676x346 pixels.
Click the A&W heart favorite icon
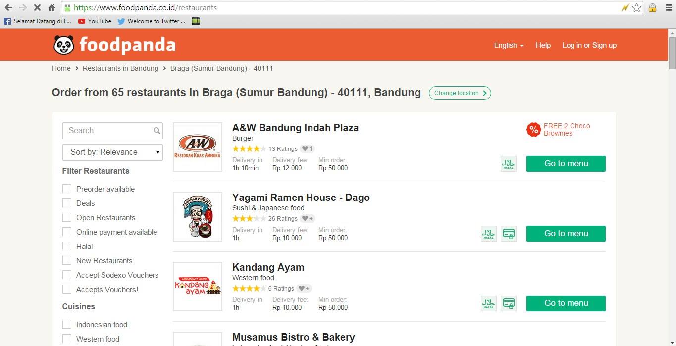click(x=308, y=148)
